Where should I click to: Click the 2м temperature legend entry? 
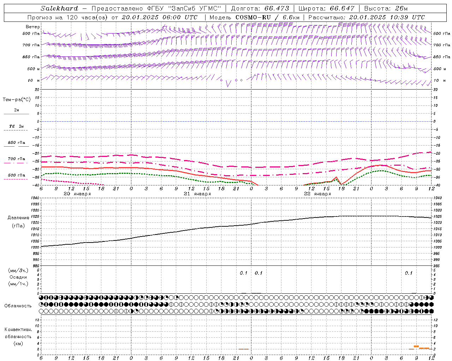coord(17,110)
